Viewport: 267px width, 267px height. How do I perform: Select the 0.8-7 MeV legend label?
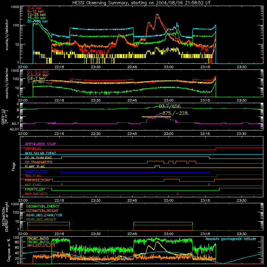(x=37, y=78)
